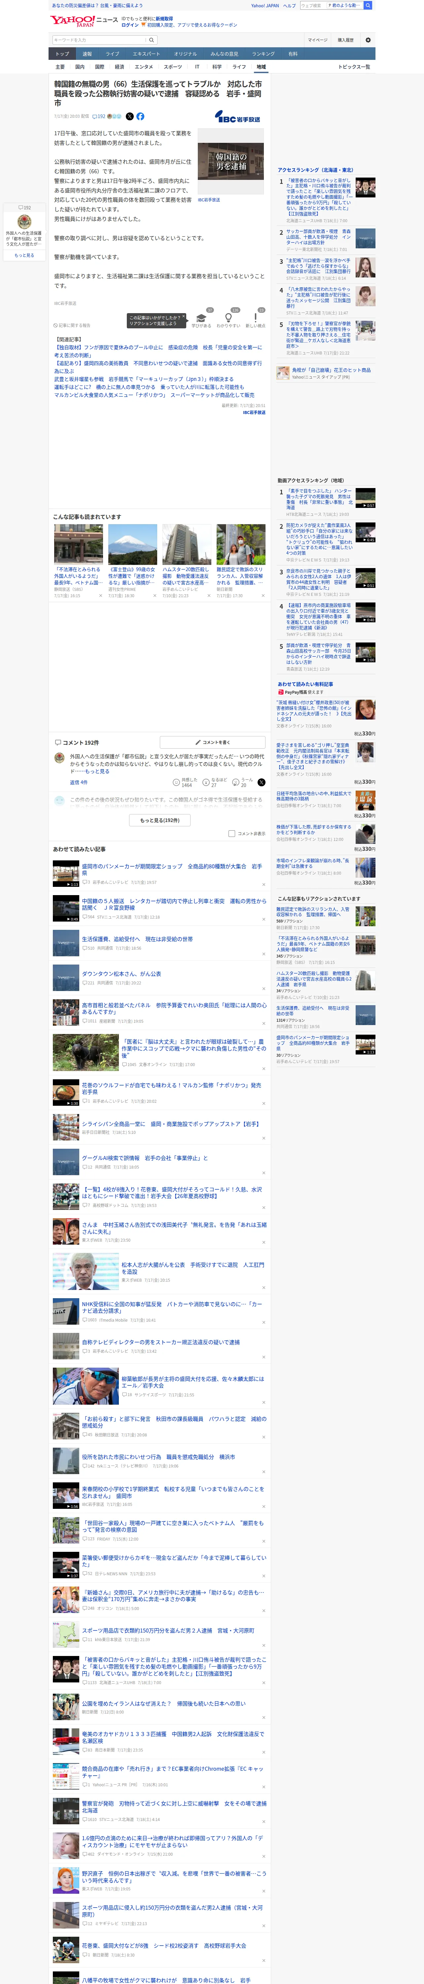The height and width of the screenshot is (1984, 424).
Task: Open the ランキング tab
Action: (x=263, y=54)
